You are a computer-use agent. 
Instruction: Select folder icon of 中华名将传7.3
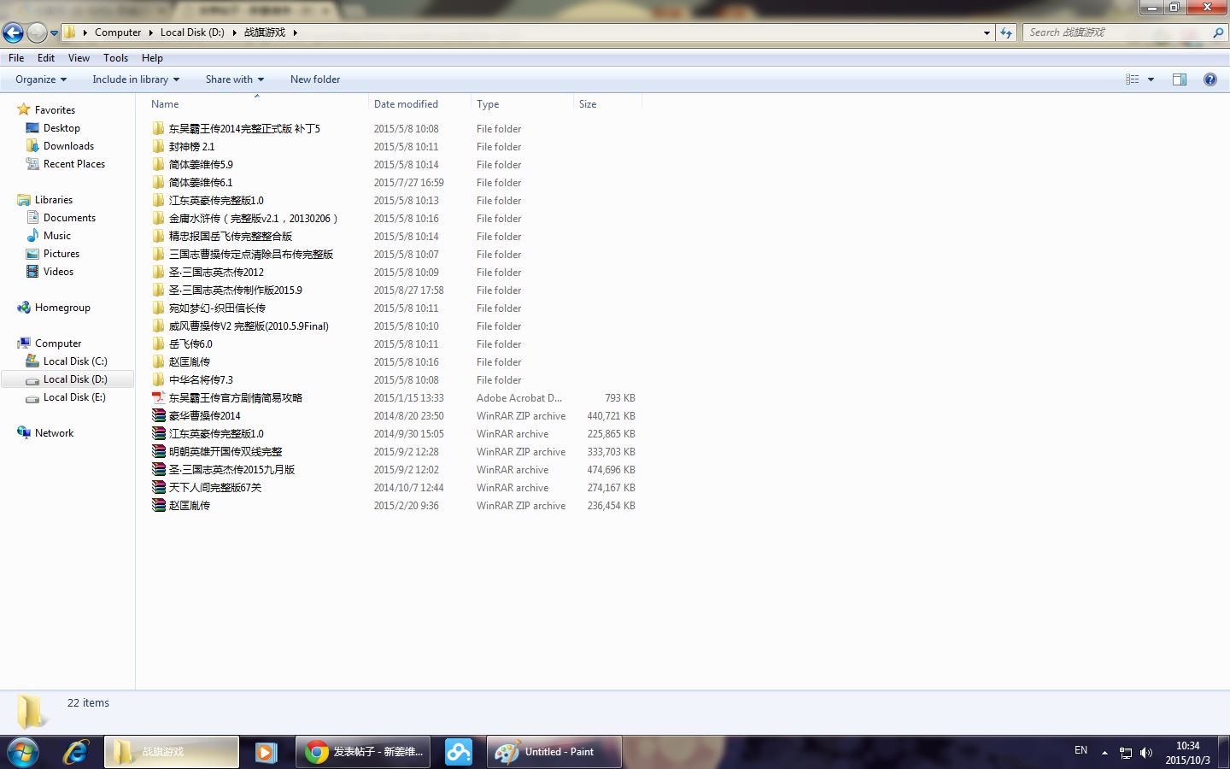pos(159,380)
